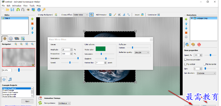This screenshot has width=221, height=106.
Task: Zoom in using Navigator magnifier icon
Action: [x=16, y=44]
